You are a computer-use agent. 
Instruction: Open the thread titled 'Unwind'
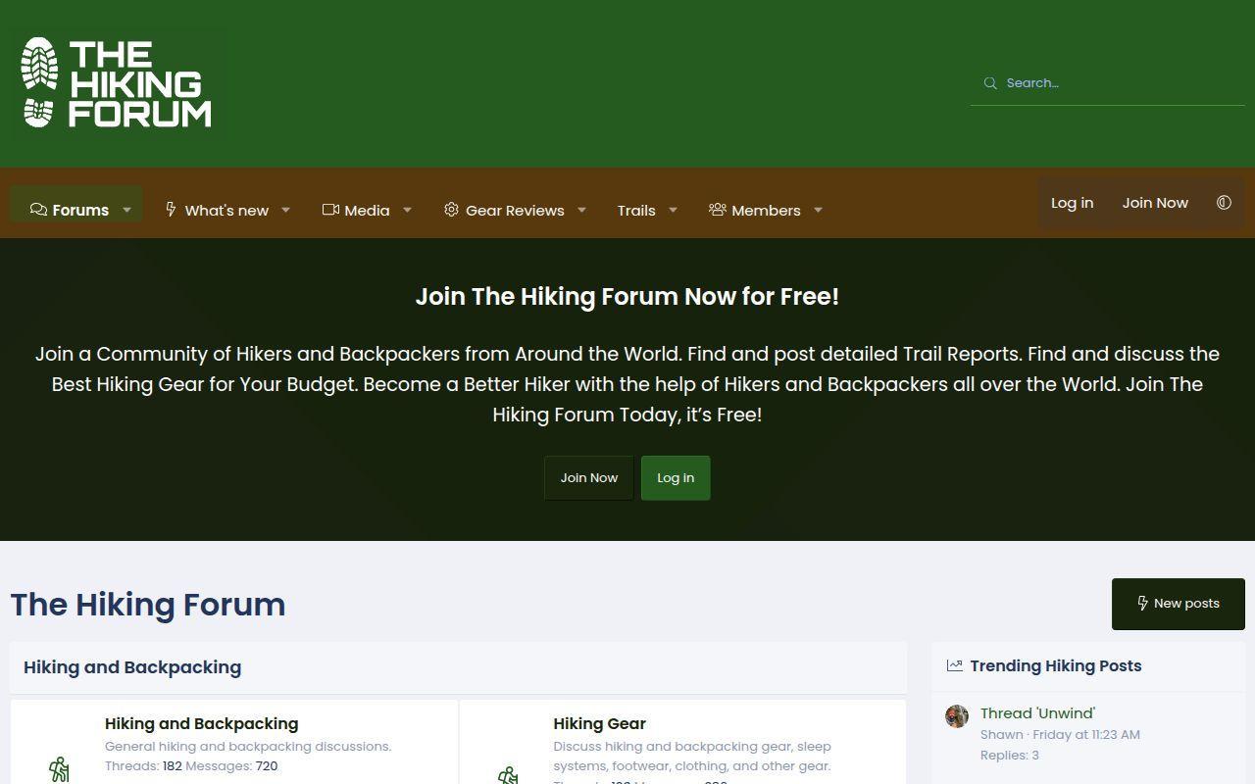click(1037, 712)
